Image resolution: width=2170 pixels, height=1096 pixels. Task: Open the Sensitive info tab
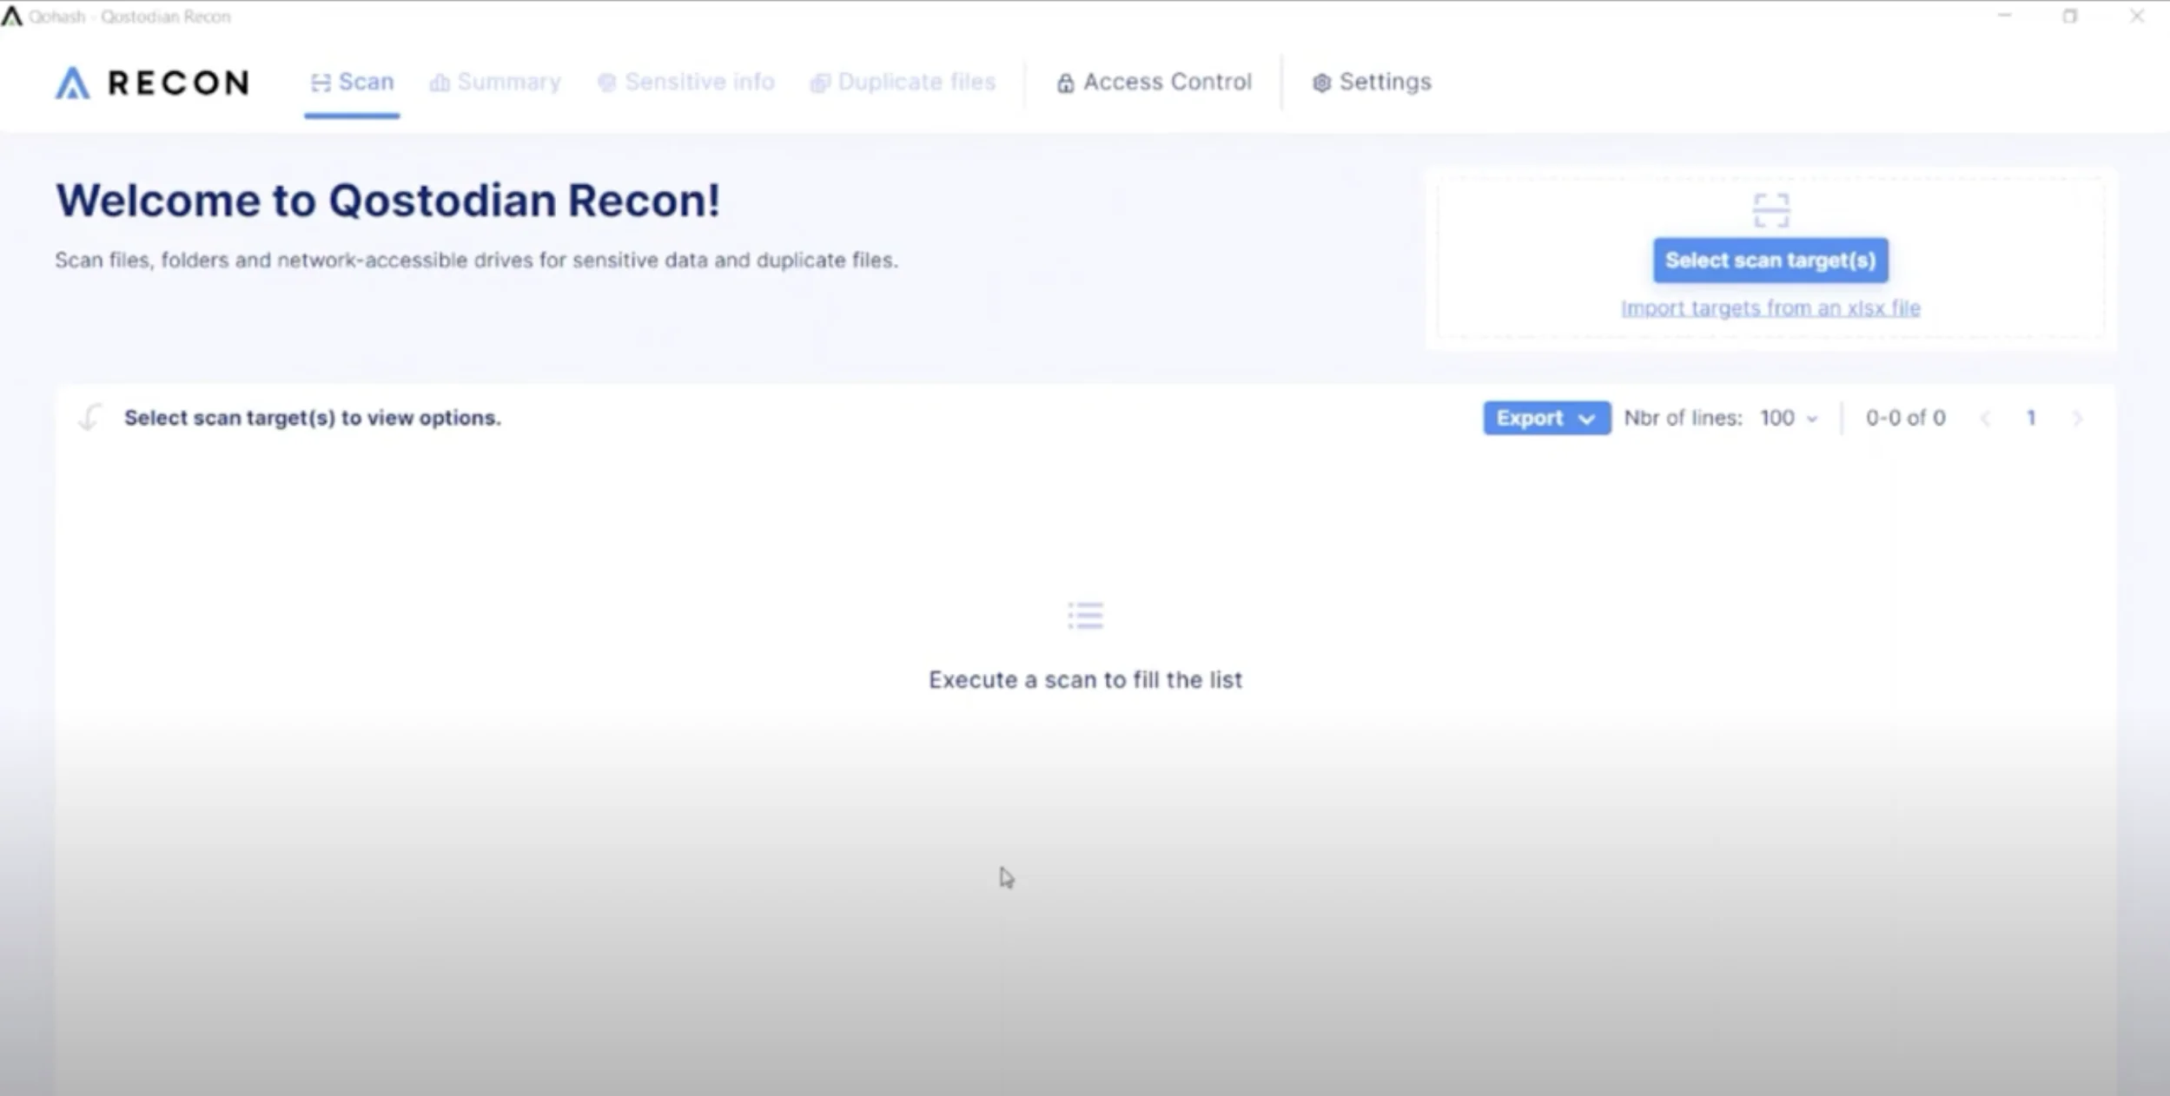(686, 83)
